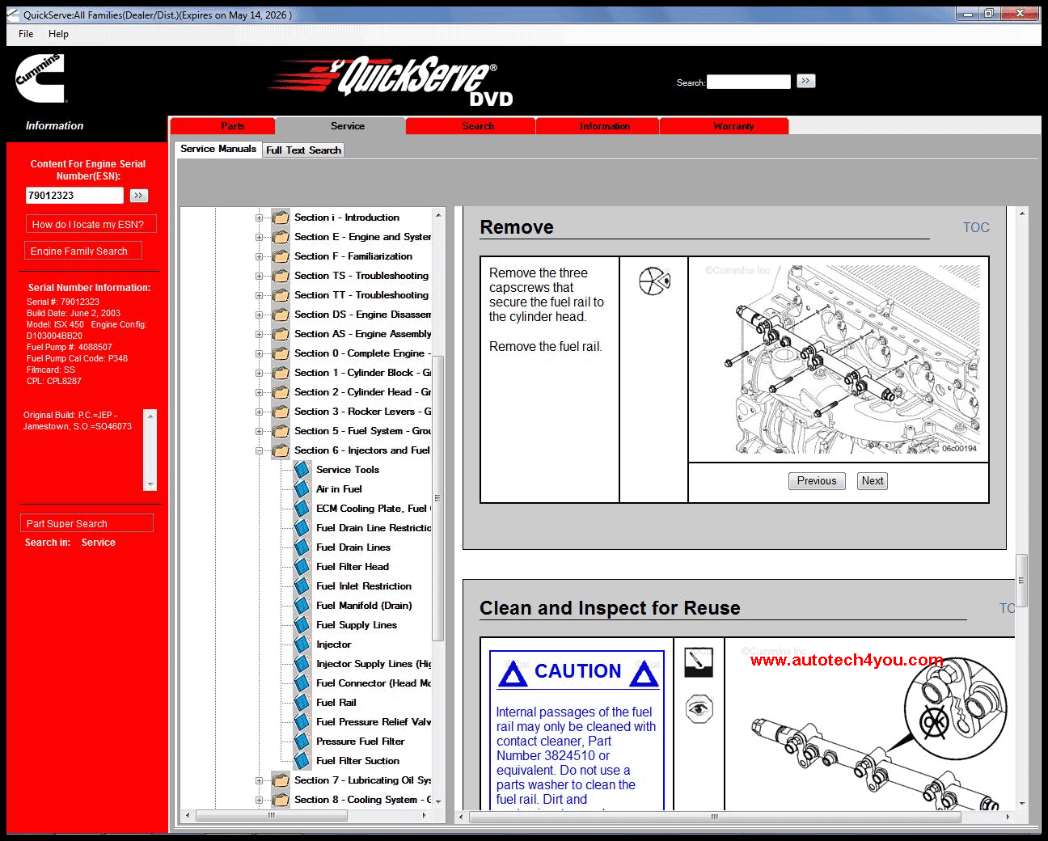Click folder icon for Section 5 Fuel System
Screen dimensions: 1048x841
click(x=281, y=431)
